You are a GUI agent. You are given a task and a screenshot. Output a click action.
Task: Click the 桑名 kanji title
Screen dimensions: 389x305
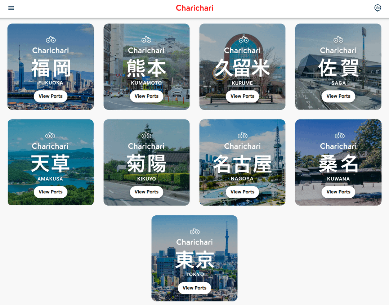tap(338, 163)
